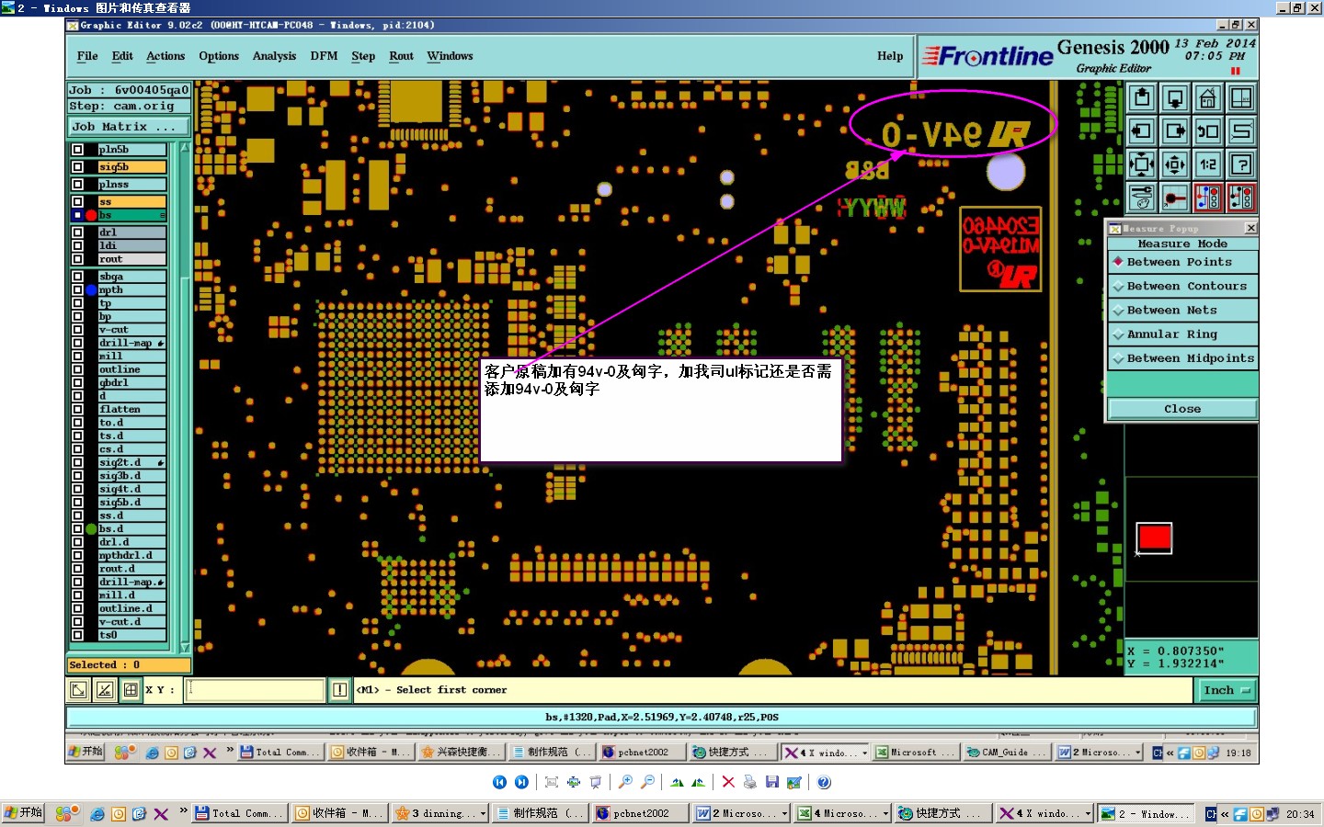1324x827 pixels.
Task: Click the Help menu button
Action: pyautogui.click(x=889, y=56)
